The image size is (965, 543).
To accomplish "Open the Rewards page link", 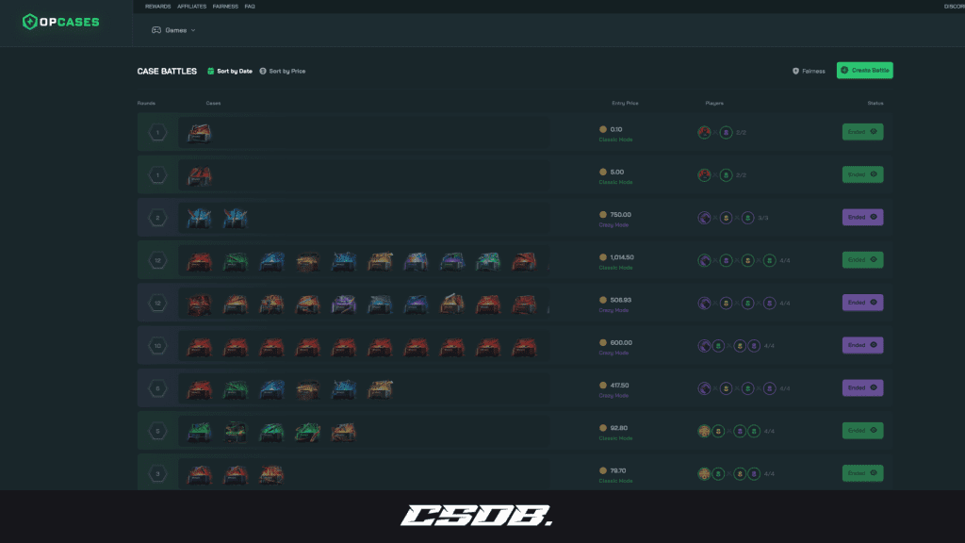I will [x=157, y=7].
